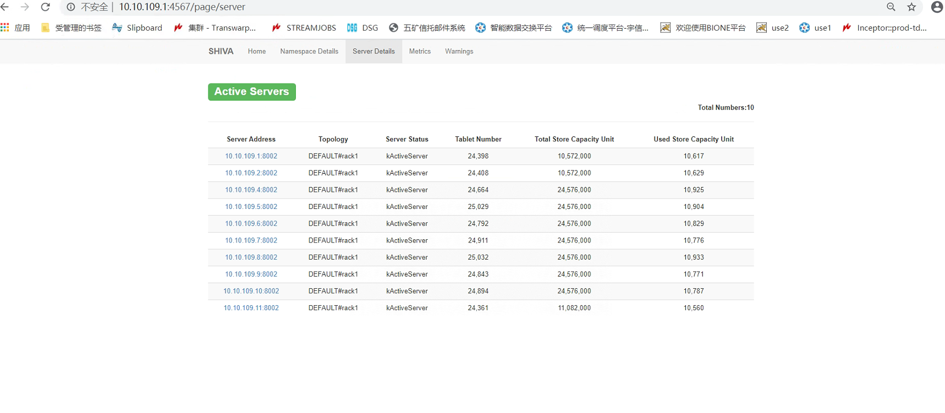Select tablet number 25,032 cell
Image resolution: width=945 pixels, height=413 pixels.
pyautogui.click(x=479, y=257)
